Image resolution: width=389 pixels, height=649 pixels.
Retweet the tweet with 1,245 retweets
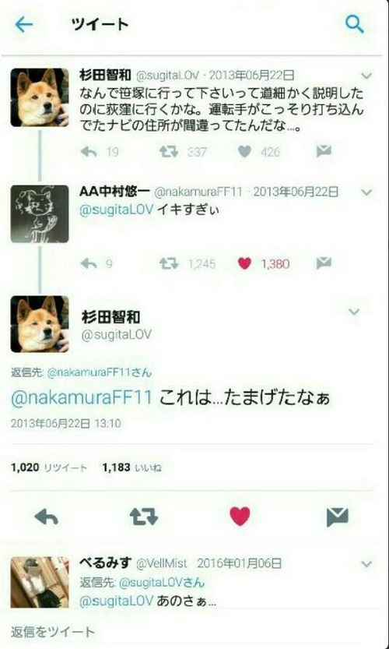click(169, 263)
